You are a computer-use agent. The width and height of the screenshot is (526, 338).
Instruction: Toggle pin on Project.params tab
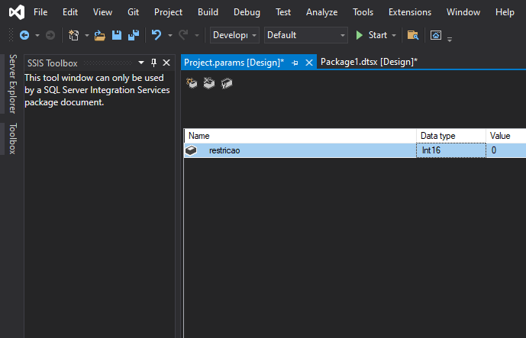pos(295,63)
